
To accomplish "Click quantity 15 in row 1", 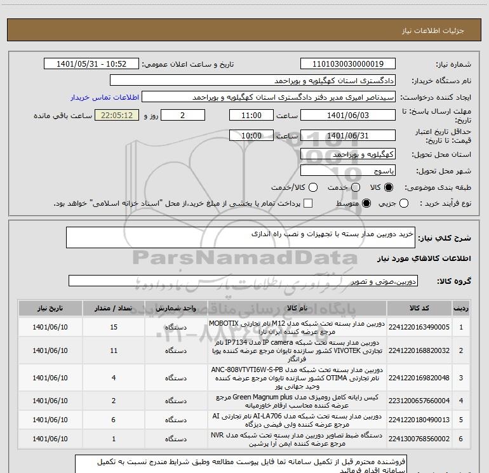I will coord(114,327).
